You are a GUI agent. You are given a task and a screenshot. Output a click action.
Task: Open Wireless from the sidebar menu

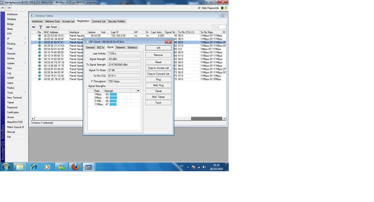pyautogui.click(x=11, y=19)
